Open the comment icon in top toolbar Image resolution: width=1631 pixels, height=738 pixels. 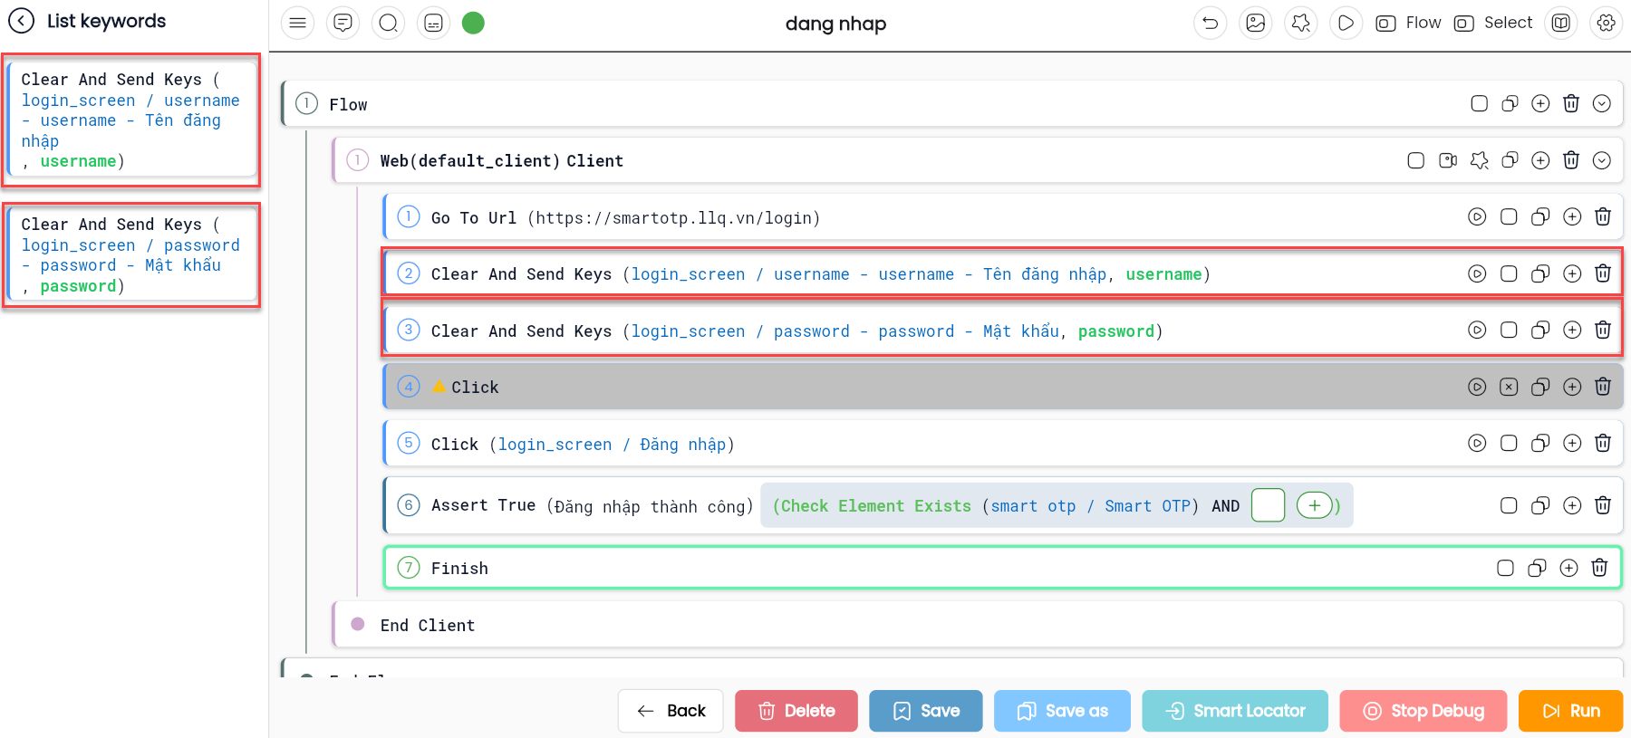343,23
